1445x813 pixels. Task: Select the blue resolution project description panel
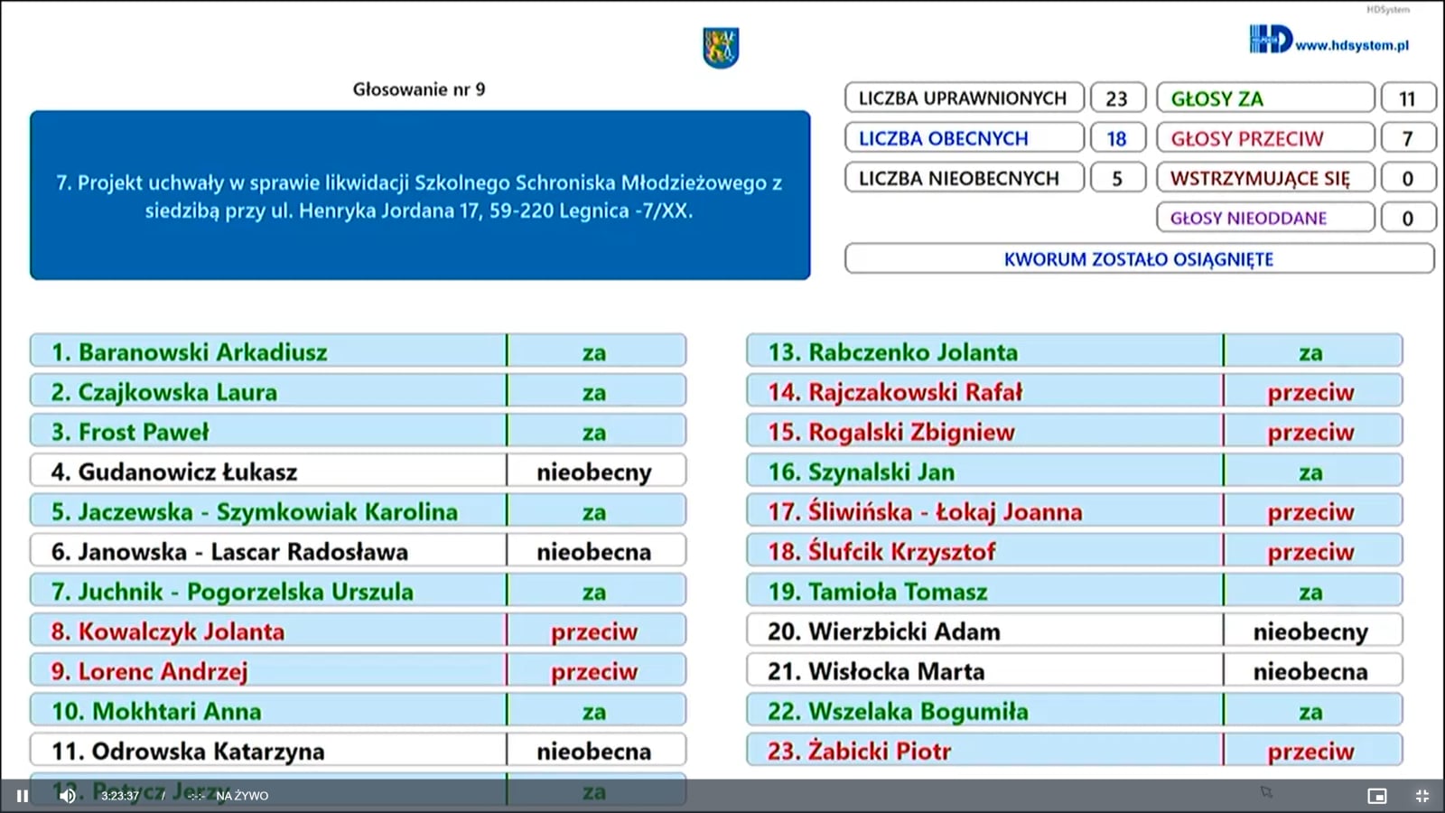click(x=420, y=195)
